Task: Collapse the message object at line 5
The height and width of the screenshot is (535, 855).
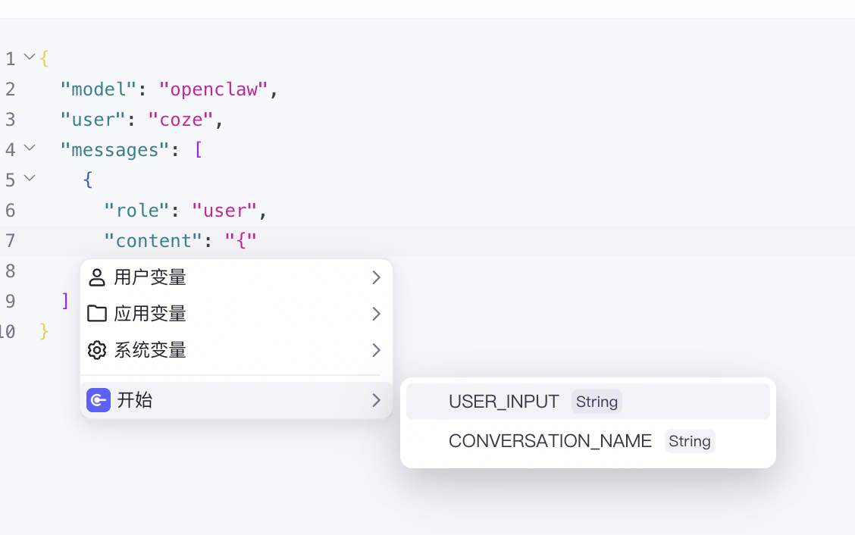Action: pos(30,179)
